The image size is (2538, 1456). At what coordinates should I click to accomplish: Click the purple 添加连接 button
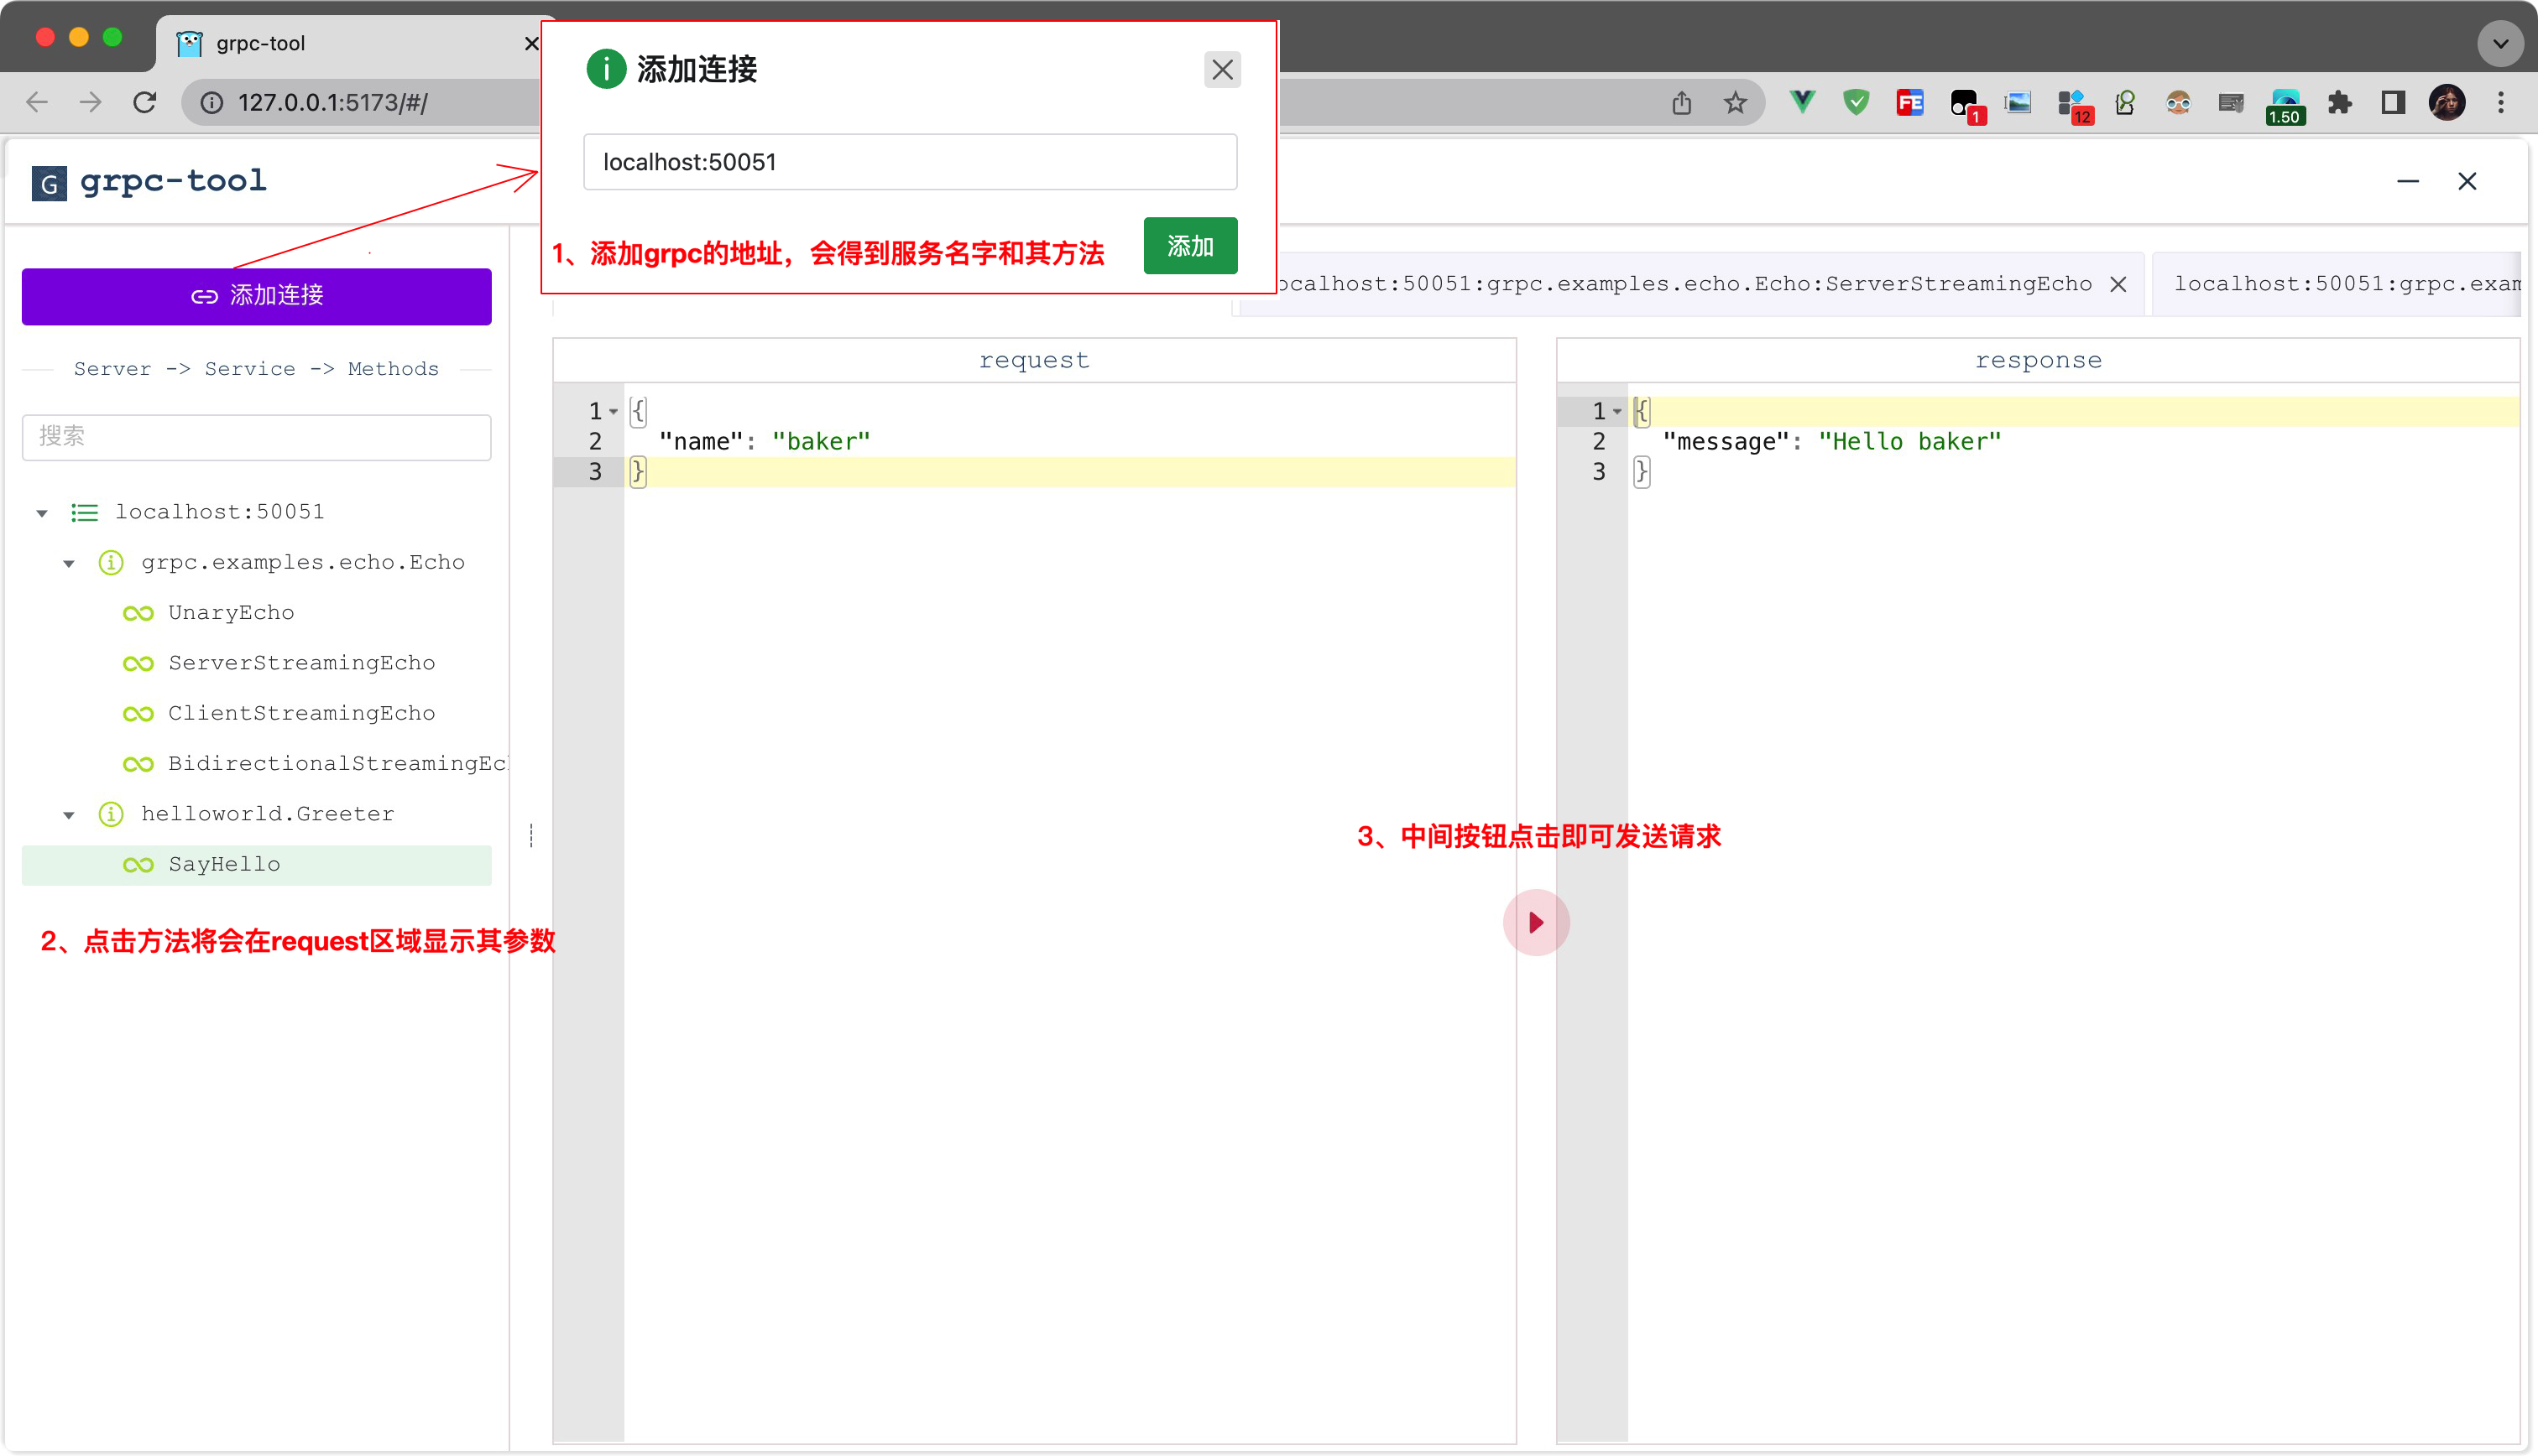click(x=256, y=296)
